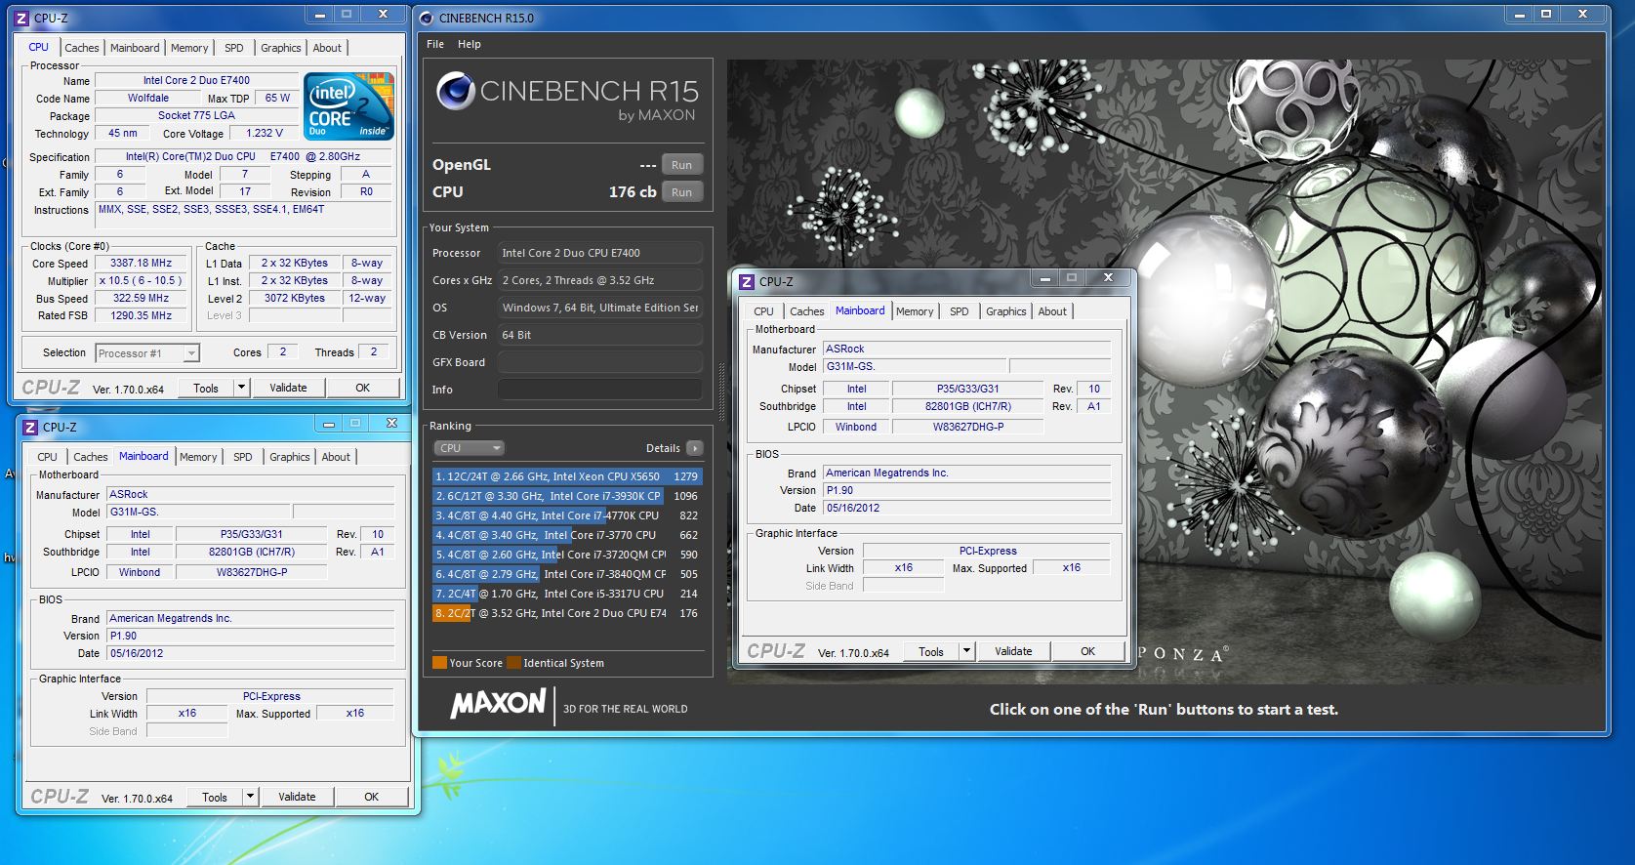The width and height of the screenshot is (1635, 865).
Task: Open Memory tab in CPU-Z window over Cinebench render
Action: pos(915,311)
